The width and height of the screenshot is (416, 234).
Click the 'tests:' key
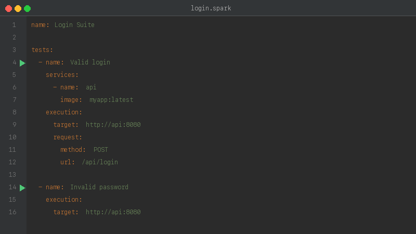coord(42,50)
